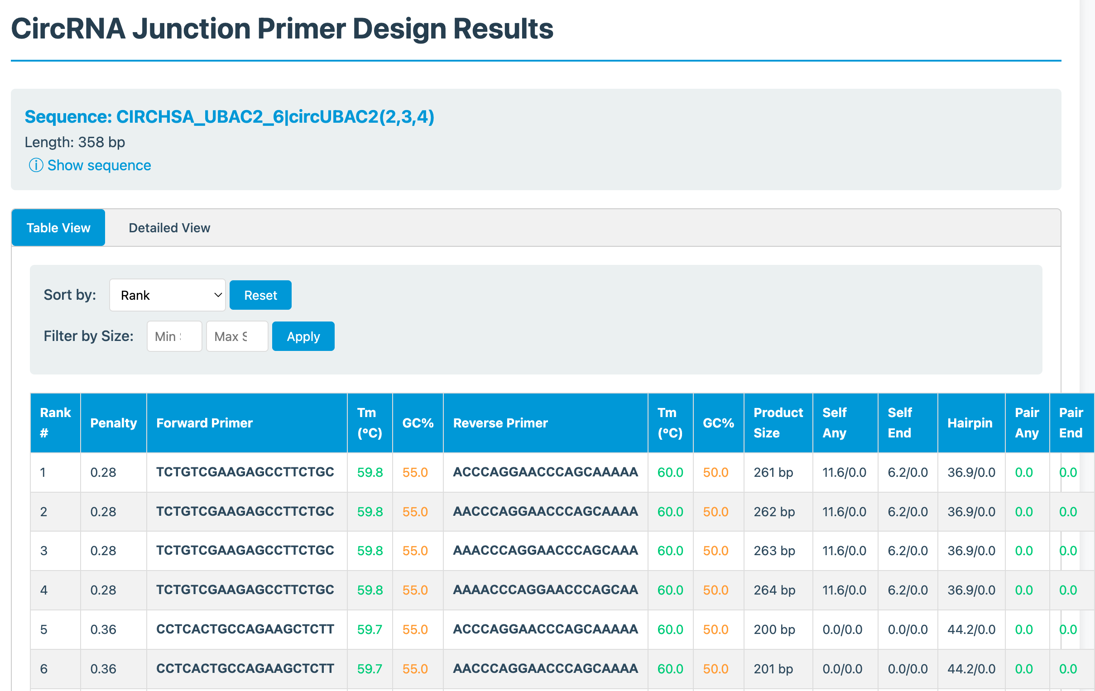This screenshot has width=1095, height=691.
Task: Click the Self Any column header
Action: pos(835,423)
